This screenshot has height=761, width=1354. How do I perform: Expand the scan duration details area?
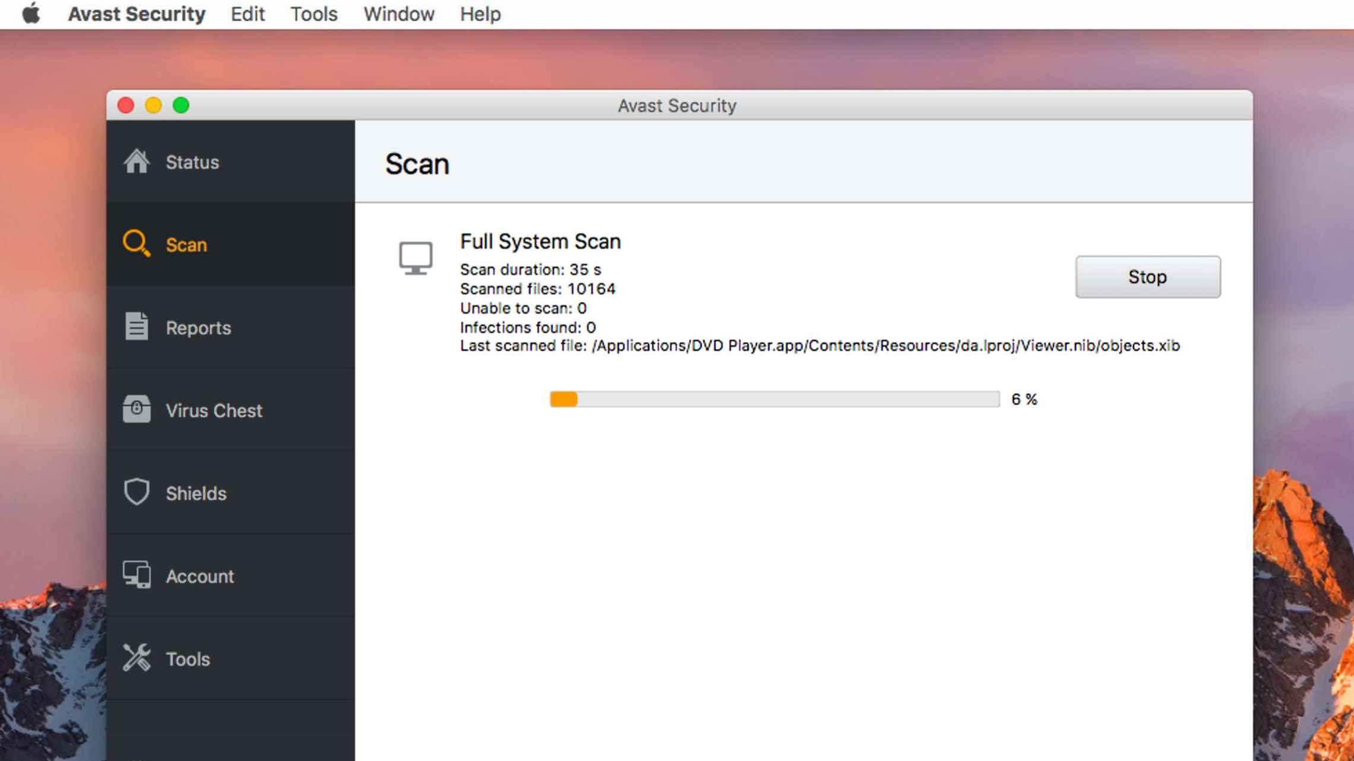pyautogui.click(x=530, y=269)
